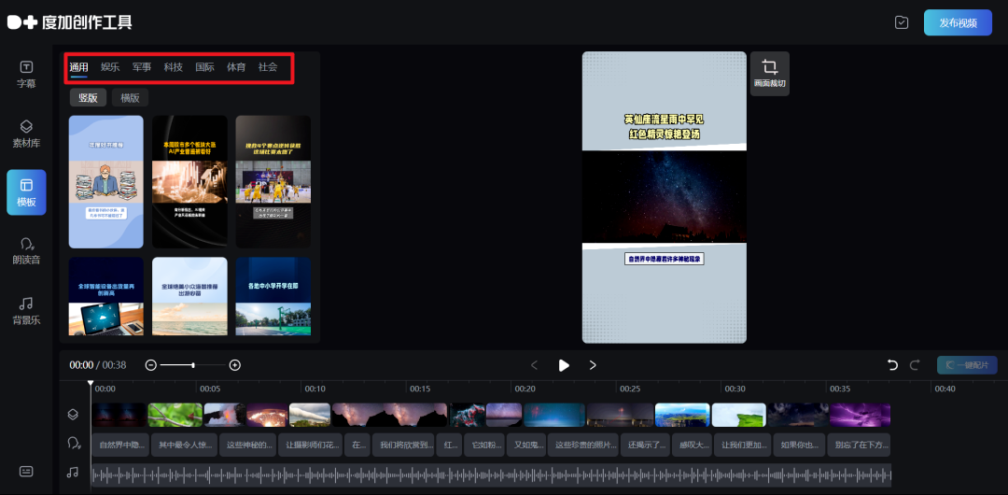Click the 发布视频 publish button
Screen dimensions: 1008x495
coord(958,22)
